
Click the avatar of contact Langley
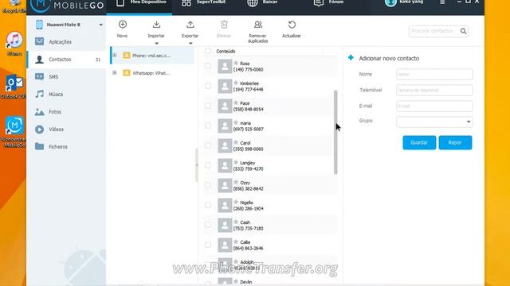pyautogui.click(x=225, y=166)
